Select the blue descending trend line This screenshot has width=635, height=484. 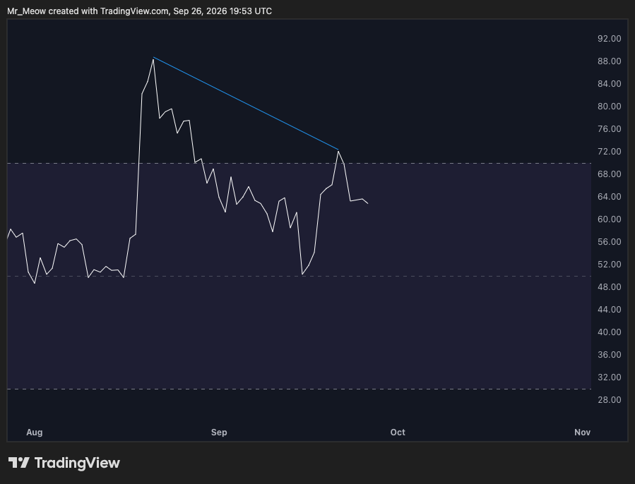[x=246, y=104]
